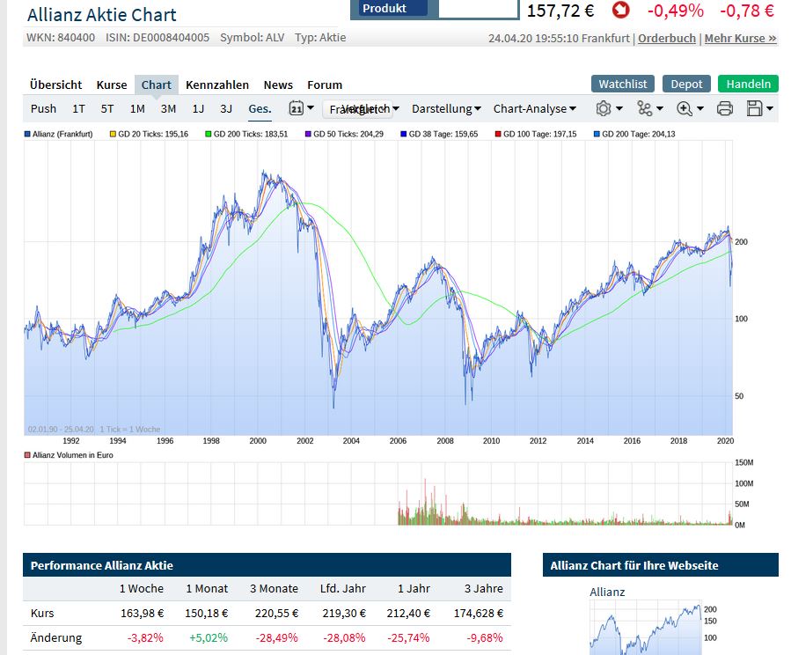Click the WKN: 840400 text
Image resolution: width=791 pixels, height=655 pixels.
click(x=61, y=37)
